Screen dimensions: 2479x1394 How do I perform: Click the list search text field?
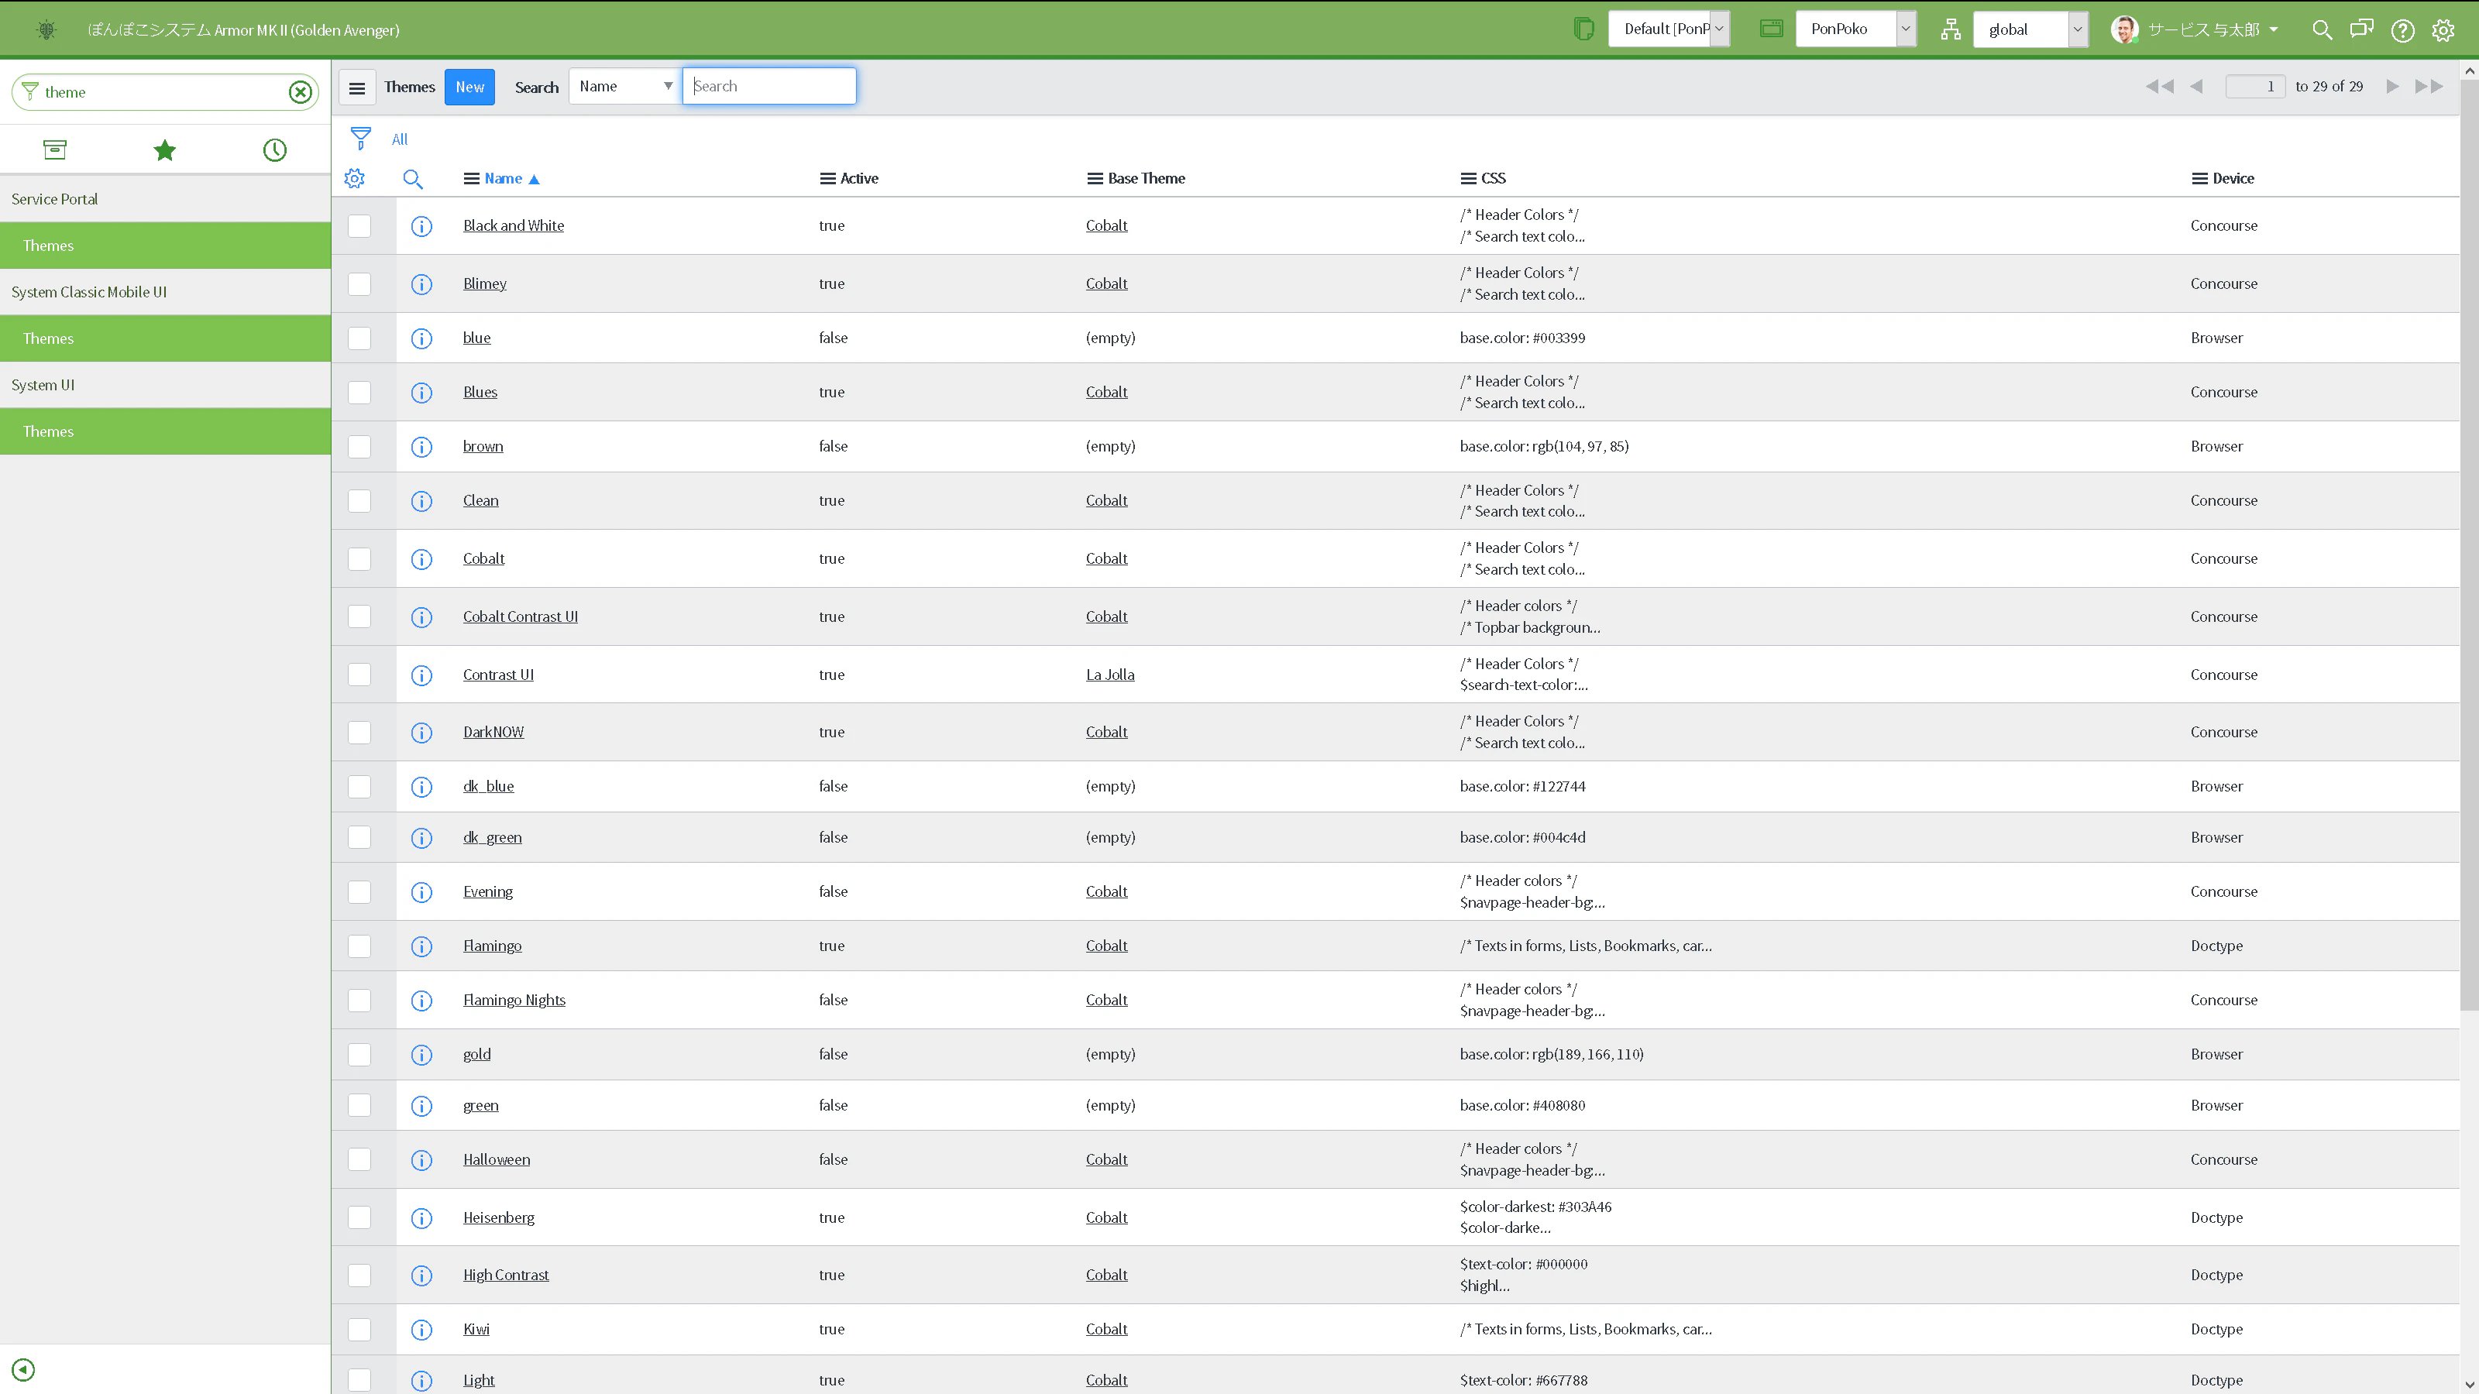point(769,87)
